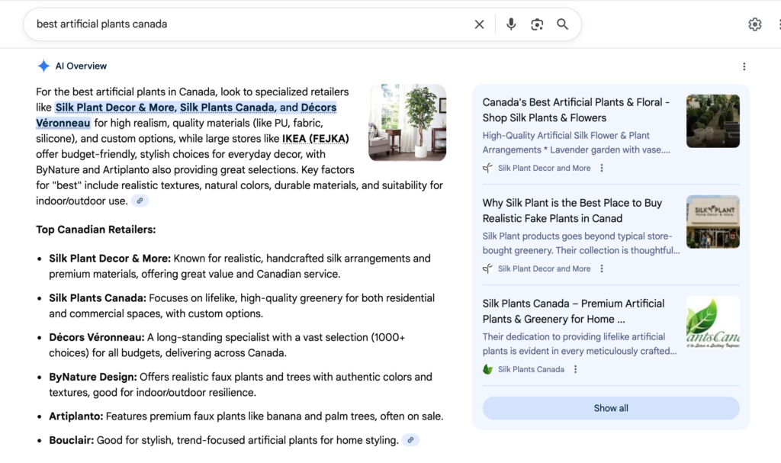The width and height of the screenshot is (781, 463).
Task: Start voice search with microphone icon
Action: pos(511,24)
